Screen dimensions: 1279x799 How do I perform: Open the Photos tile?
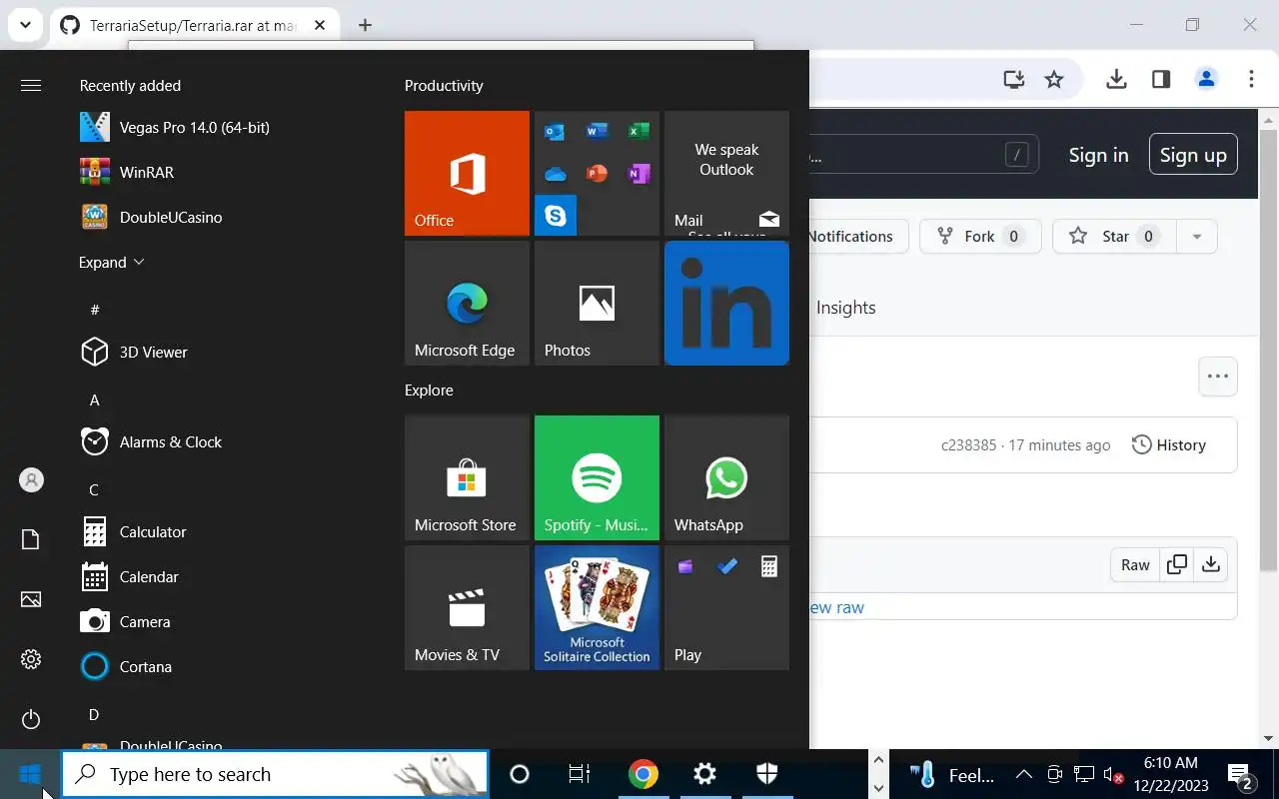(x=597, y=303)
